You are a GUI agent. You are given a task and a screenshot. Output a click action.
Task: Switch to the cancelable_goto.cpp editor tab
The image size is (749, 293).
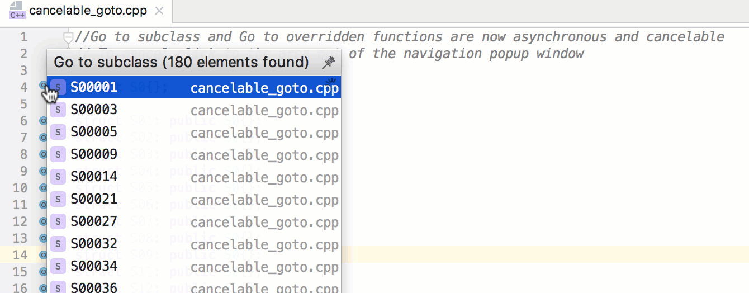tap(86, 11)
